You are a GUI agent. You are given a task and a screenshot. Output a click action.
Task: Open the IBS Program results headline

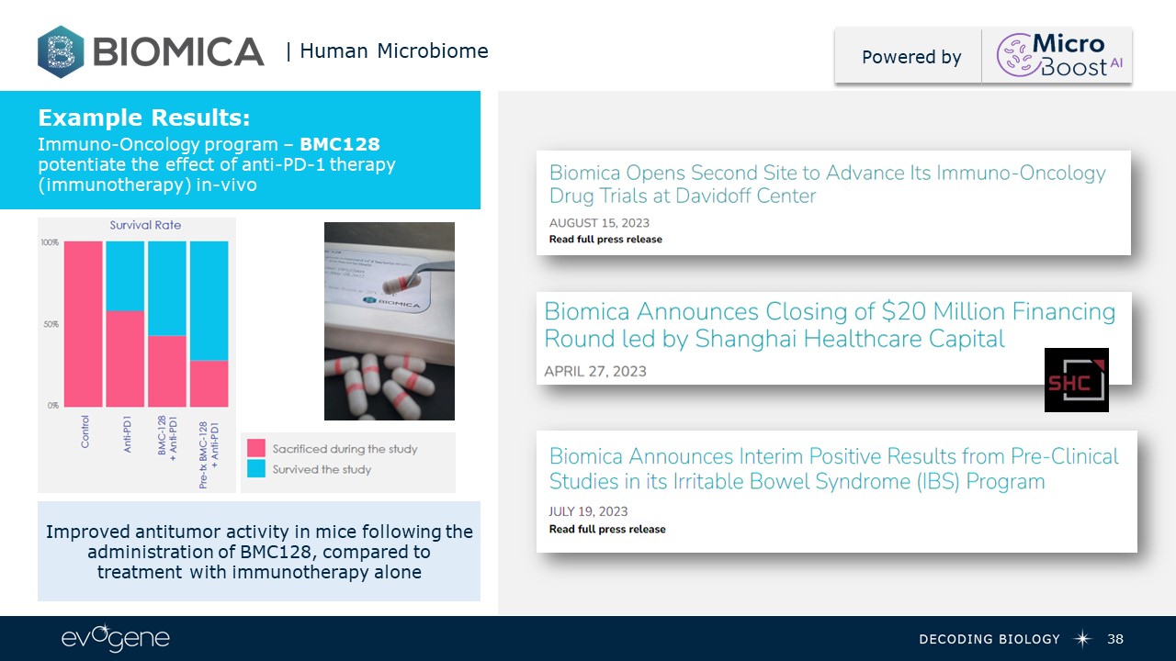pyautogui.click(x=833, y=468)
